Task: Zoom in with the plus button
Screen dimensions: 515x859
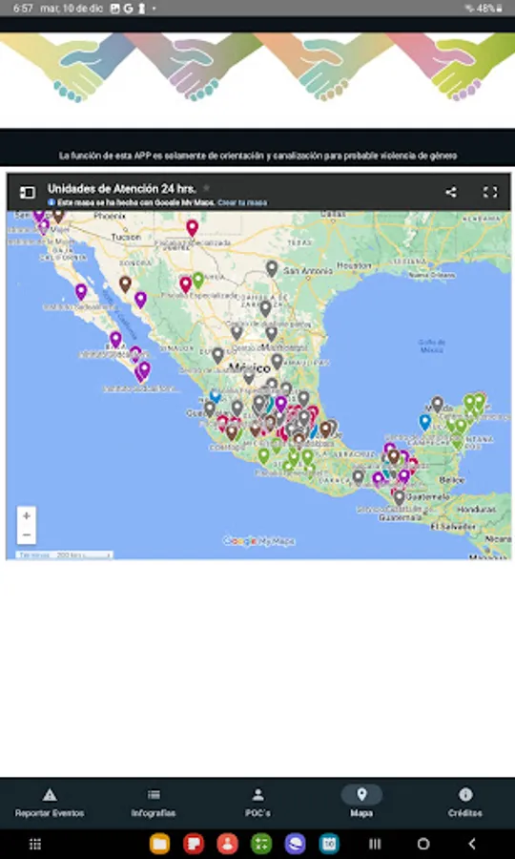Action: [x=27, y=515]
